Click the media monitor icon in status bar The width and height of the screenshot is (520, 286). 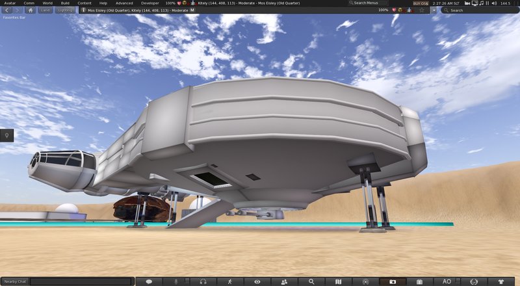475,3
